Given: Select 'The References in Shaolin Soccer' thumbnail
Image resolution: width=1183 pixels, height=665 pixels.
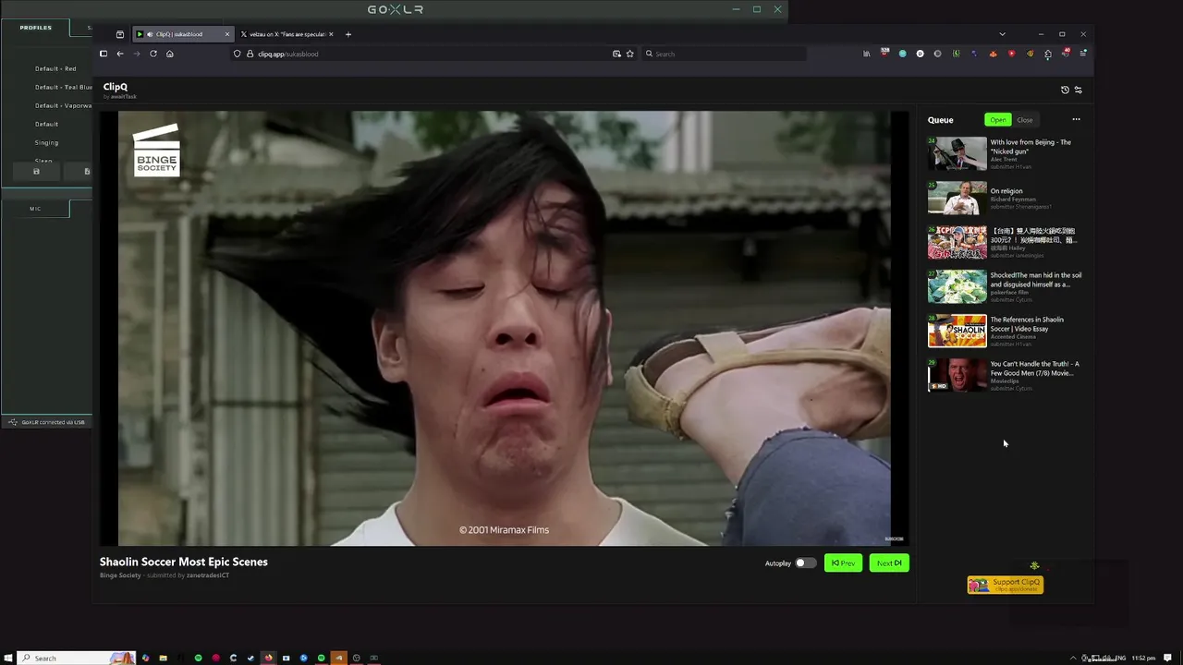Looking at the screenshot, I should (x=957, y=331).
